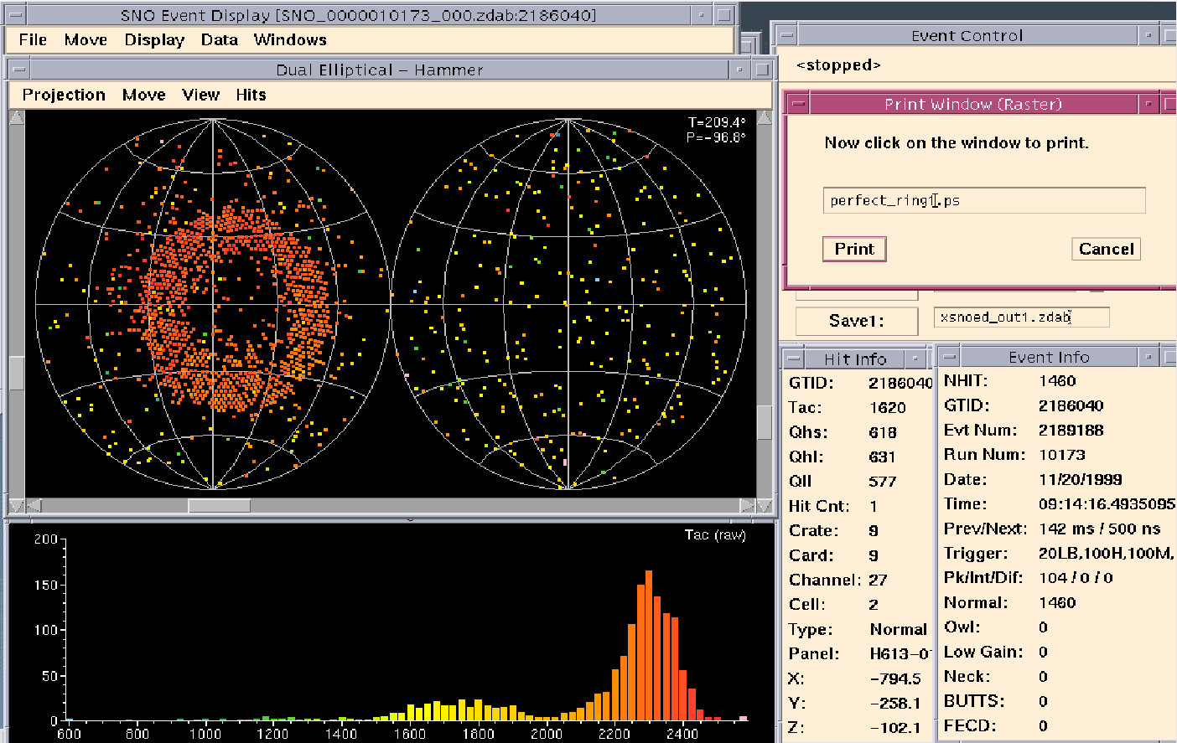This screenshot has width=1177, height=743.
Task: Click minimize dot of Print Window (Raster)
Action: pyautogui.click(x=1149, y=104)
